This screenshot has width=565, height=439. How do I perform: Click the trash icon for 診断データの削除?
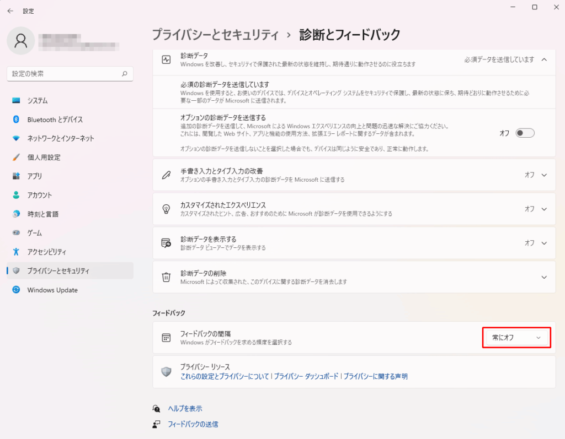(166, 277)
